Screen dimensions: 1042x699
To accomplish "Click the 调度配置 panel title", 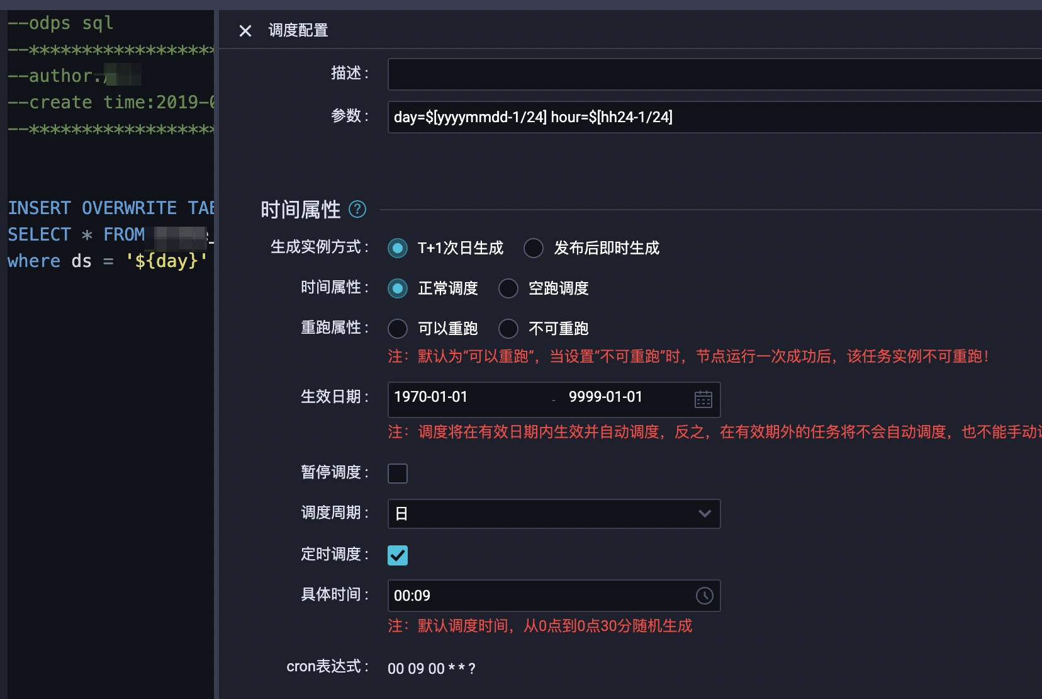I will coord(298,30).
